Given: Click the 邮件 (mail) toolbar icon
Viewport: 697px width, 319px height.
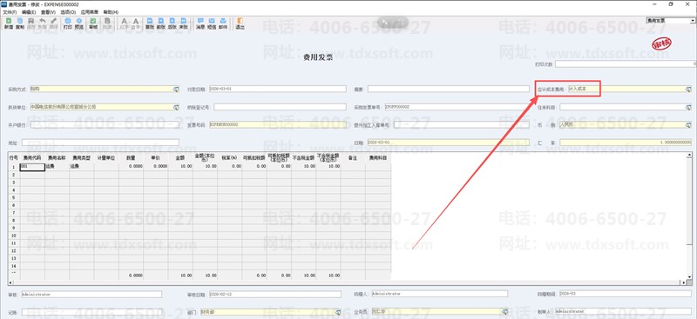Looking at the screenshot, I should point(223,23).
